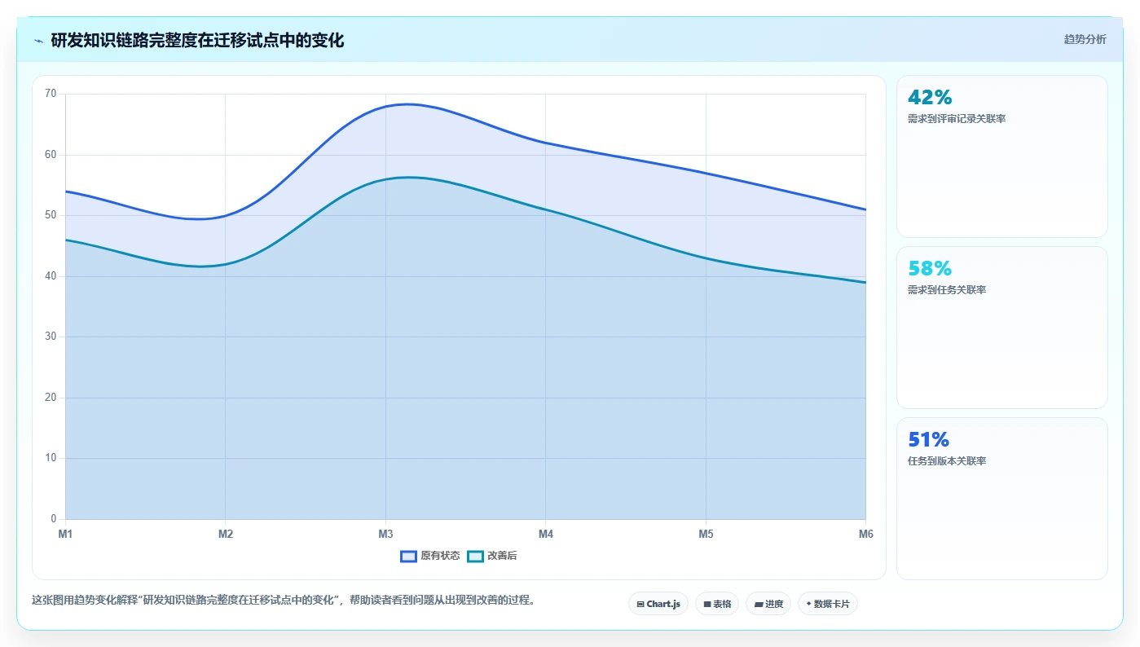Viewport: 1140px width, 647px height.
Task: Click the M2 x-axis label
Action: (226, 534)
